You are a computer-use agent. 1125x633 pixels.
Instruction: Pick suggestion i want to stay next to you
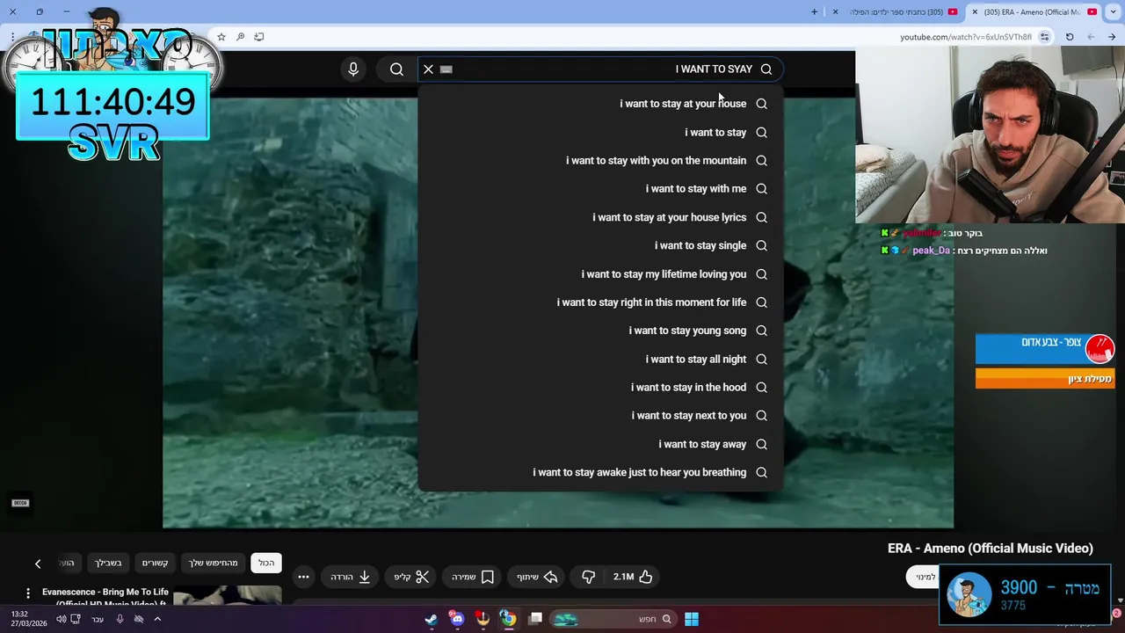[600, 415]
